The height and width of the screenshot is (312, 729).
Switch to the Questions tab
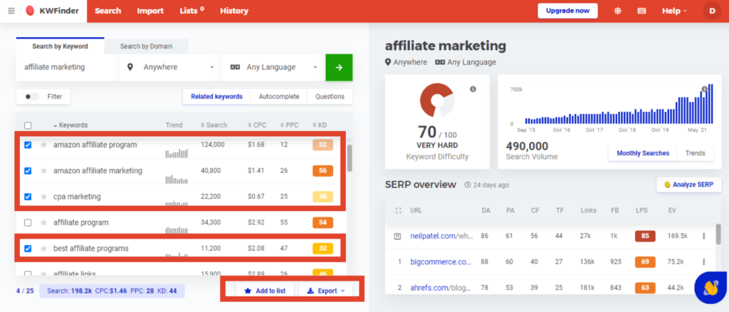point(330,97)
